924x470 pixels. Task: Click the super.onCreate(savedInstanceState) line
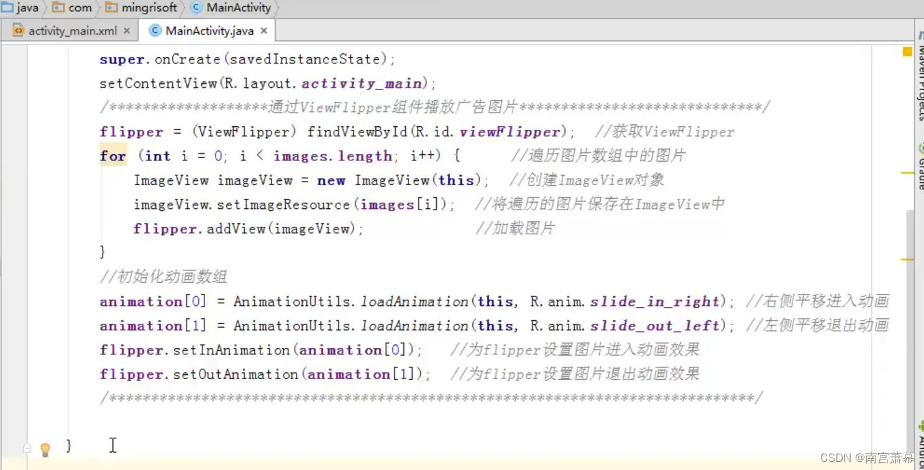pos(247,59)
